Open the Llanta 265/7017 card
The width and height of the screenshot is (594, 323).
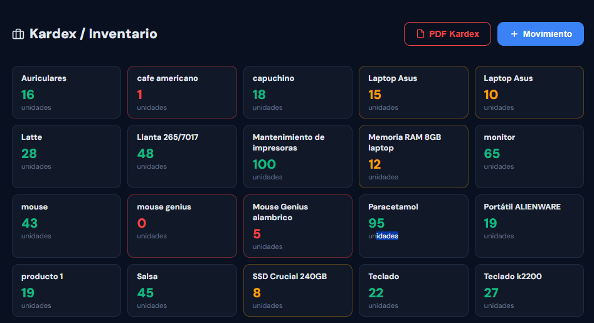click(x=183, y=156)
